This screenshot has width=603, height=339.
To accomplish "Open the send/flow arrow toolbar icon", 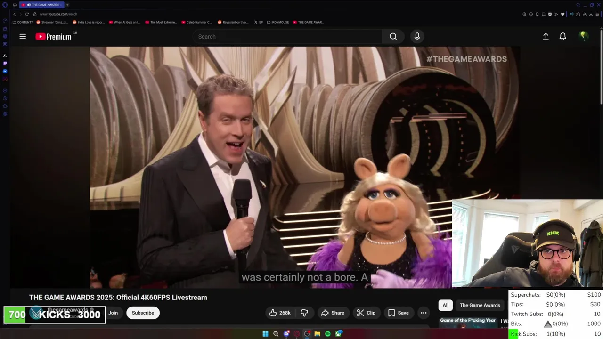I will pos(556,14).
